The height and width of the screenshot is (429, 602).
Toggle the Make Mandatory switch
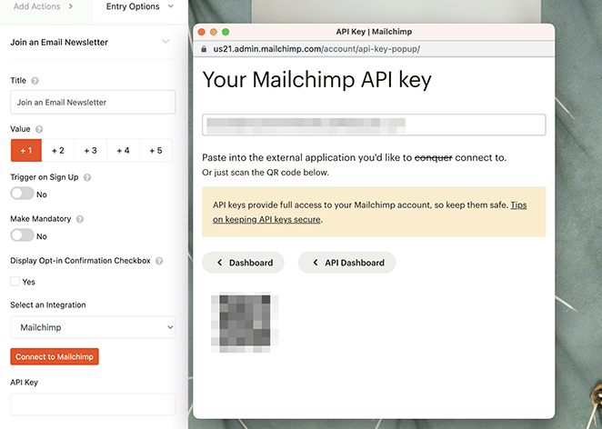[x=22, y=235]
